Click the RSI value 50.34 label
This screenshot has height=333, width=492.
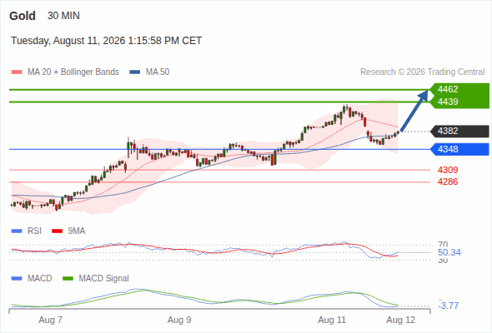click(x=449, y=252)
